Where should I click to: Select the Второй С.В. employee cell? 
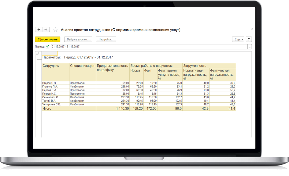50,83
